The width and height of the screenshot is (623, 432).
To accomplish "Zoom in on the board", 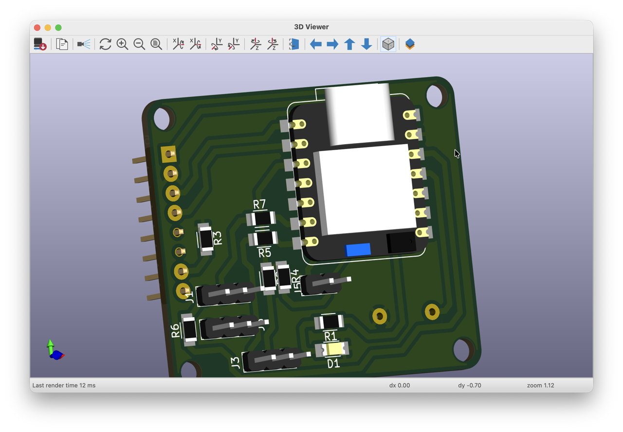I will pos(122,44).
